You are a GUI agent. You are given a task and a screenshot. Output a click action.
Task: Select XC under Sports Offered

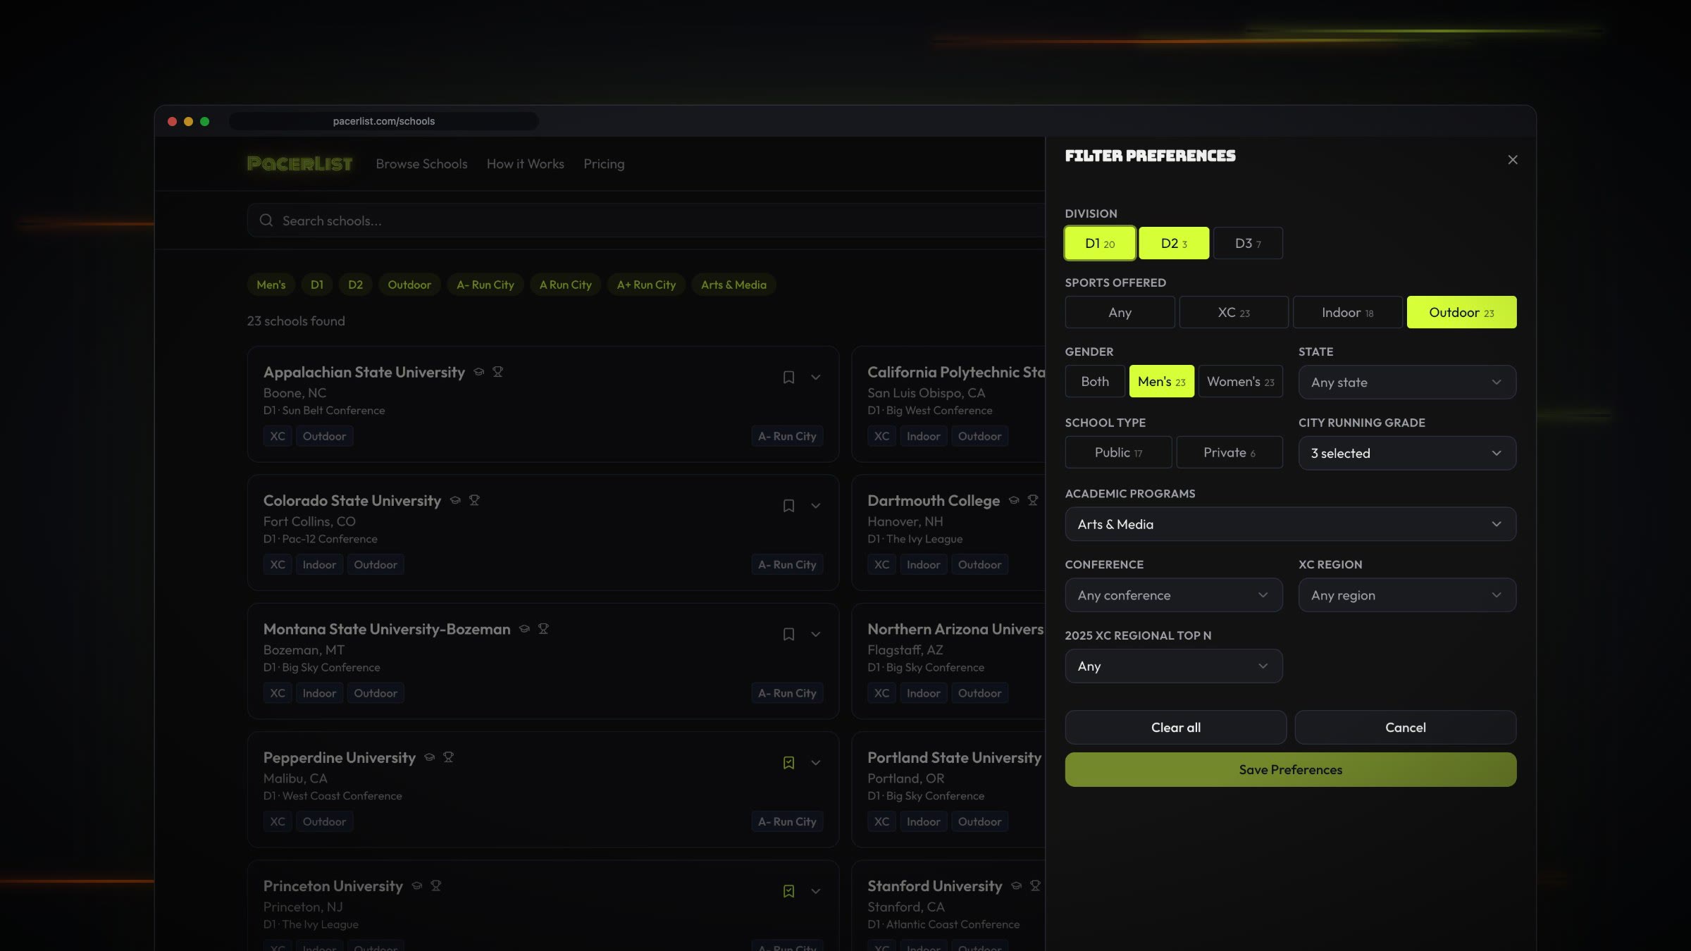click(1234, 312)
